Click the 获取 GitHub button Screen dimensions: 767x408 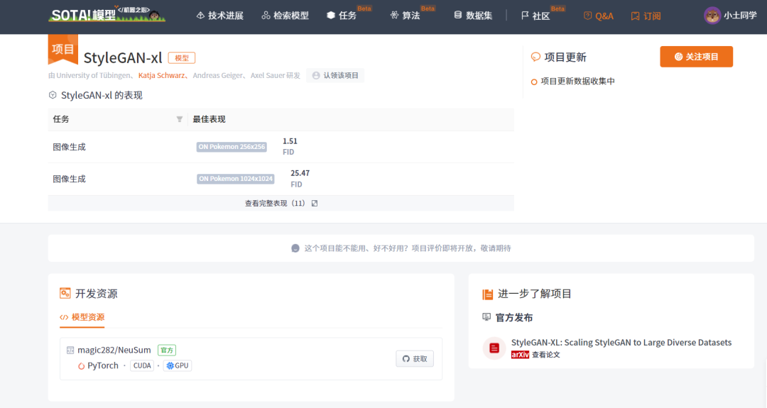414,358
